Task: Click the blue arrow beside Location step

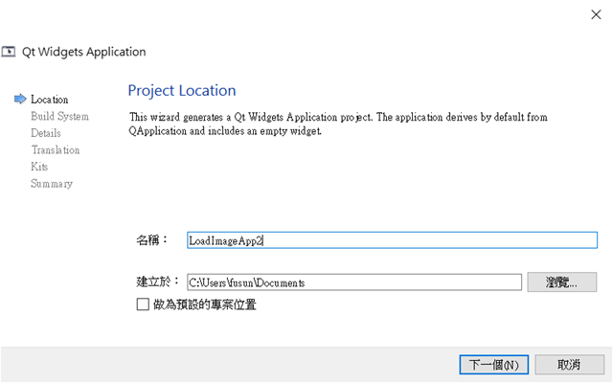Action: 20,100
